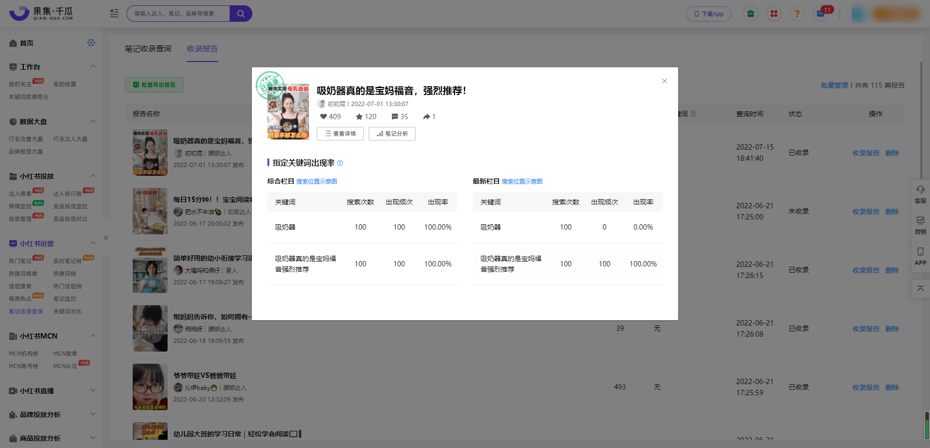Delete the report queried 2022-06-21 17:25:00
The width and height of the screenshot is (930, 448).
coord(892,212)
